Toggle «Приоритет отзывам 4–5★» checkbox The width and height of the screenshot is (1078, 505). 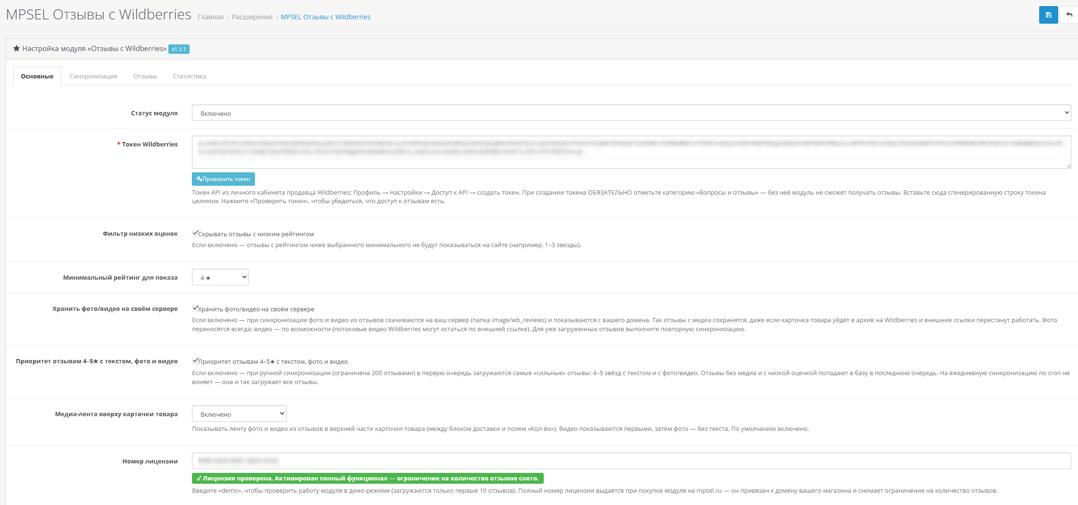coord(195,360)
